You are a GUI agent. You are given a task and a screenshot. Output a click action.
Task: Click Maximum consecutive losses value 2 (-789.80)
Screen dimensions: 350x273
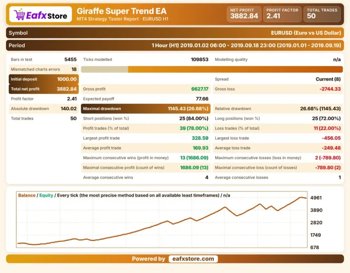[x=328, y=157]
